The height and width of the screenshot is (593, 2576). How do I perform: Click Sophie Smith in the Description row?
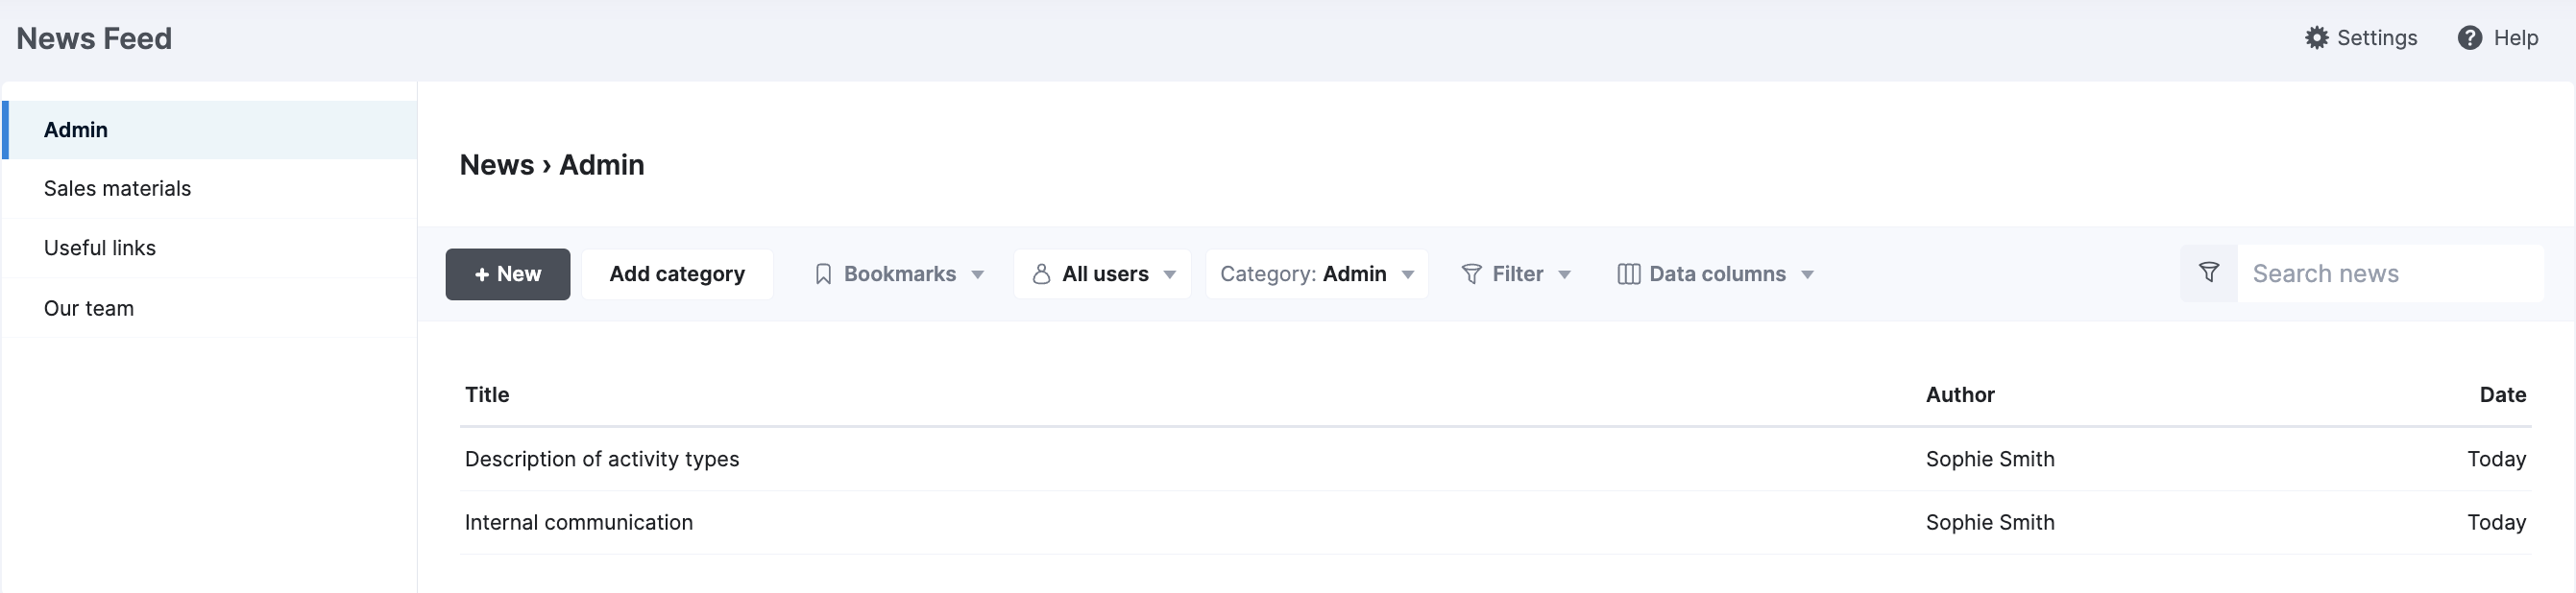click(1990, 460)
